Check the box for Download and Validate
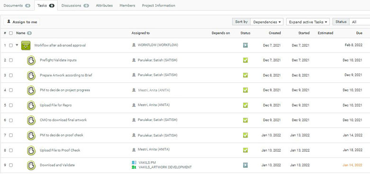 point(11,165)
